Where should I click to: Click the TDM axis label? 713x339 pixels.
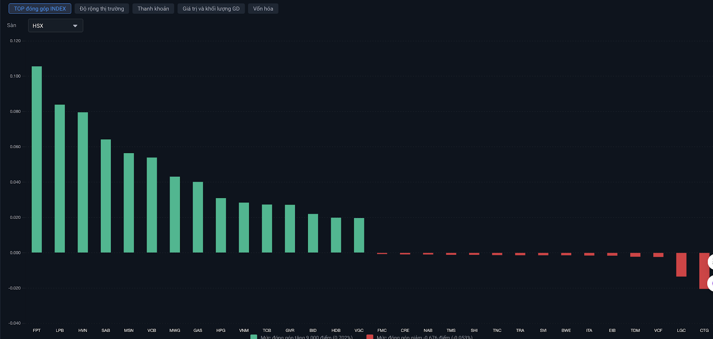pyautogui.click(x=635, y=331)
